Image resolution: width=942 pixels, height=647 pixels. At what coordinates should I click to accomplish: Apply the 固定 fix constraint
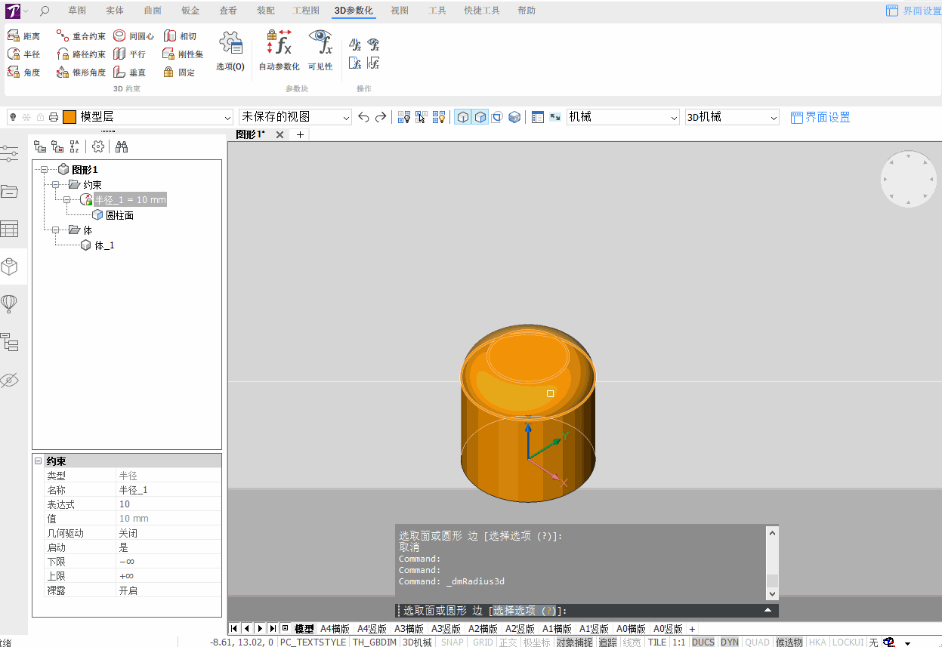pyautogui.click(x=180, y=72)
